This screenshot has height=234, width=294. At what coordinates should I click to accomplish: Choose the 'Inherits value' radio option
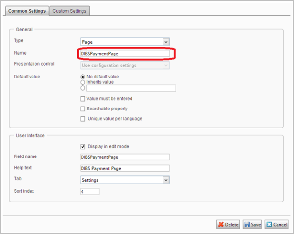coord(82,82)
